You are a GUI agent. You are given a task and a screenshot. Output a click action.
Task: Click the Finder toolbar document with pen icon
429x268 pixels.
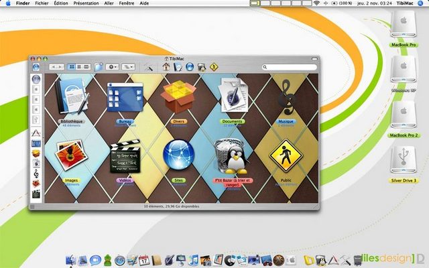point(178,67)
